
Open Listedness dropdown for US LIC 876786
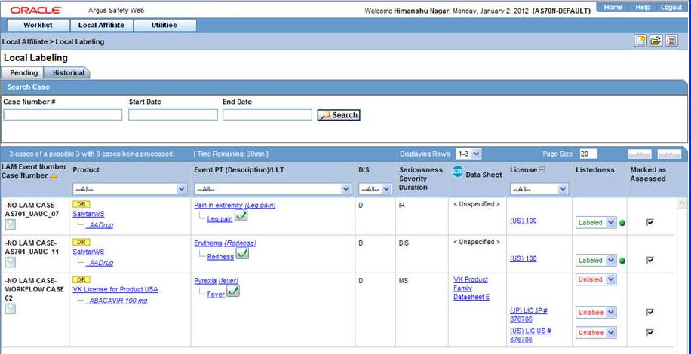[596, 333]
